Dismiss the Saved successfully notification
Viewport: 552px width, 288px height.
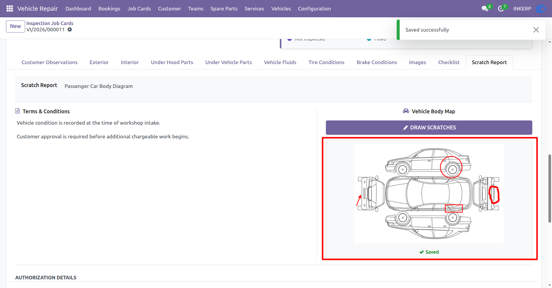point(536,30)
